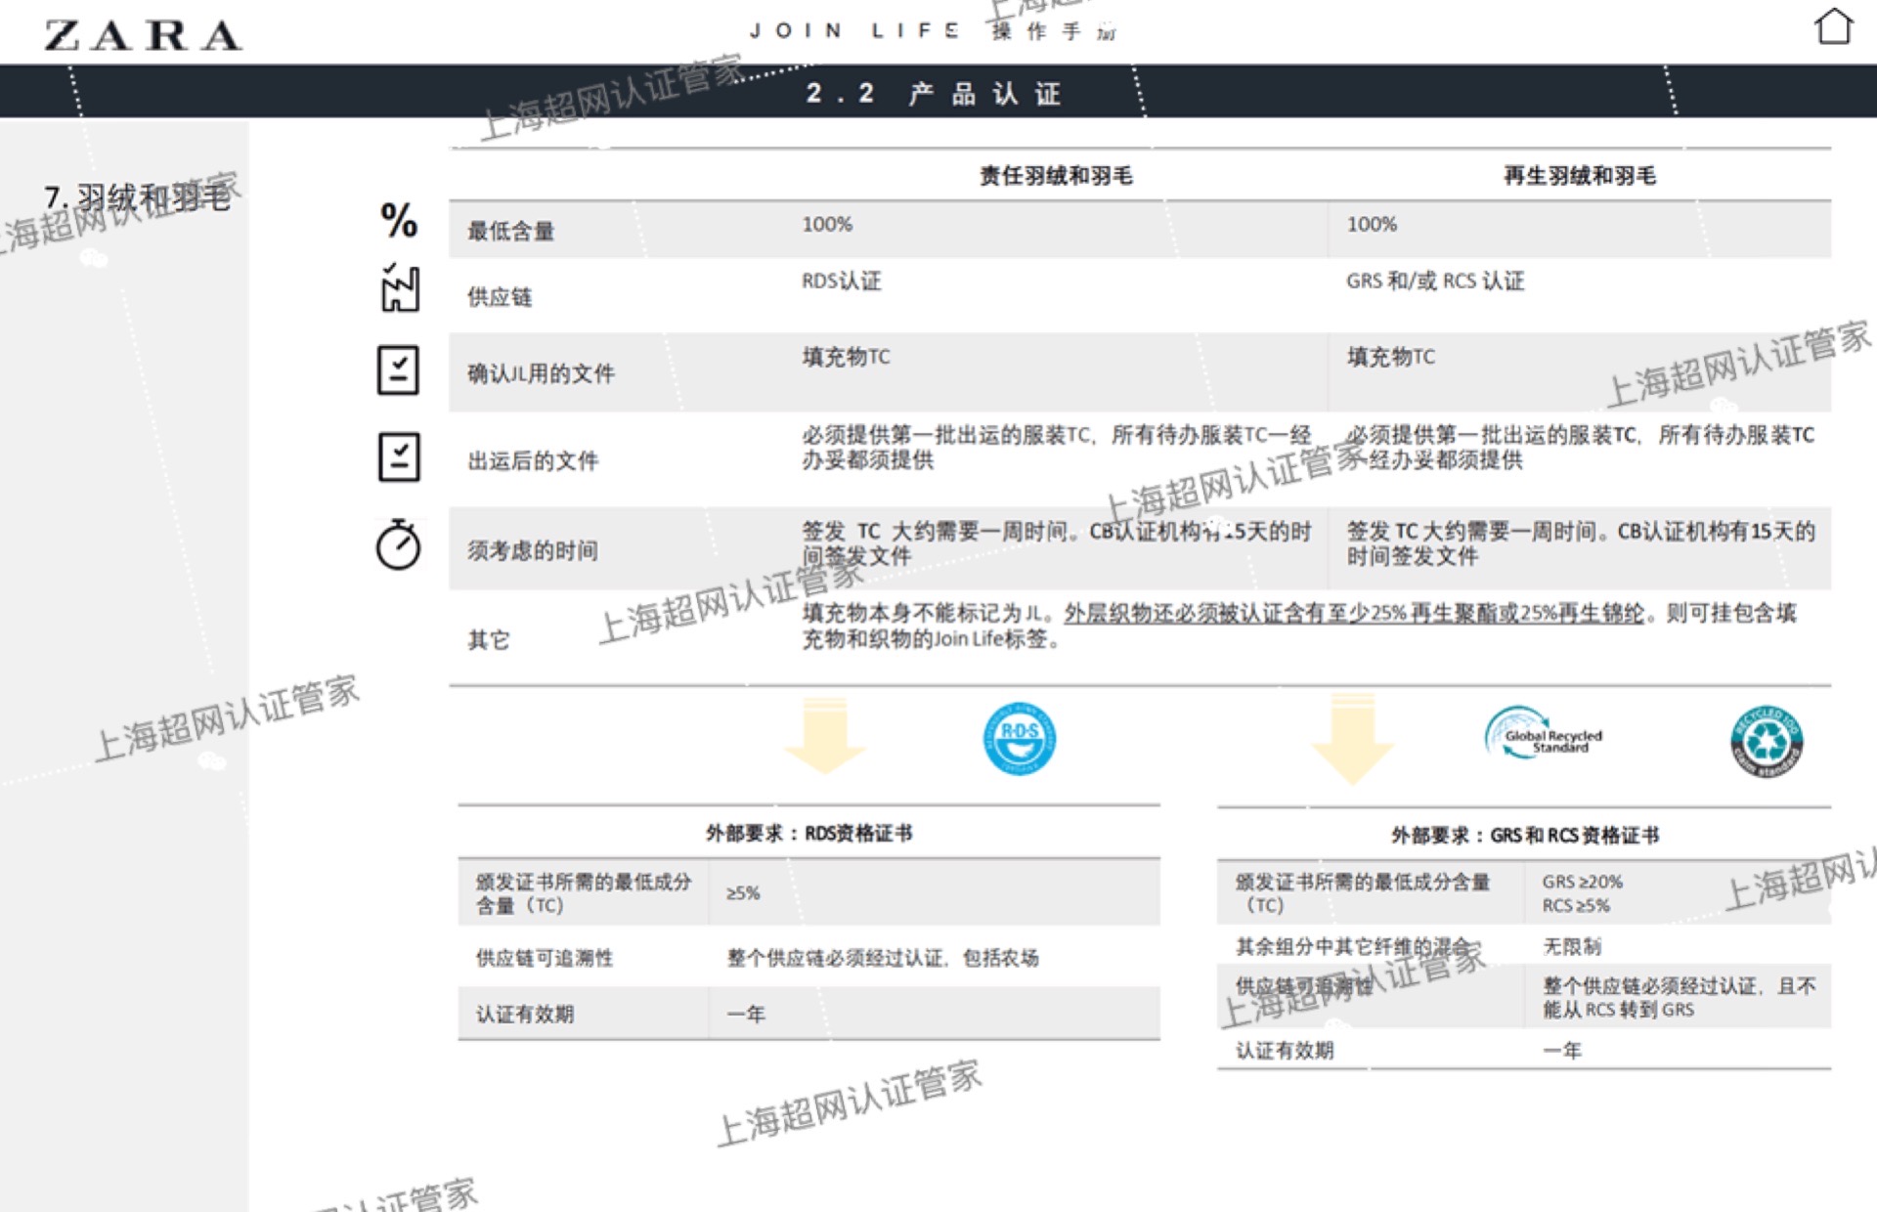This screenshot has height=1212, width=1877.
Task: Click the yellow down arrow under 再生羽绒 column
Action: pyautogui.click(x=1353, y=740)
